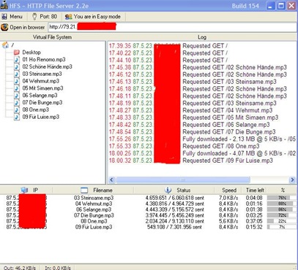Click the horizontal log scrollbar thumb

[x=183, y=180]
